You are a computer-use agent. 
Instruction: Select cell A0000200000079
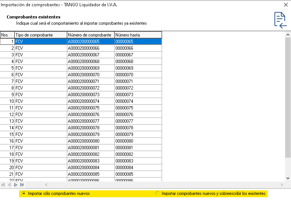point(91,134)
